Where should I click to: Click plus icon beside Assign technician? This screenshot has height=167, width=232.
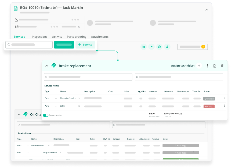point(199,66)
